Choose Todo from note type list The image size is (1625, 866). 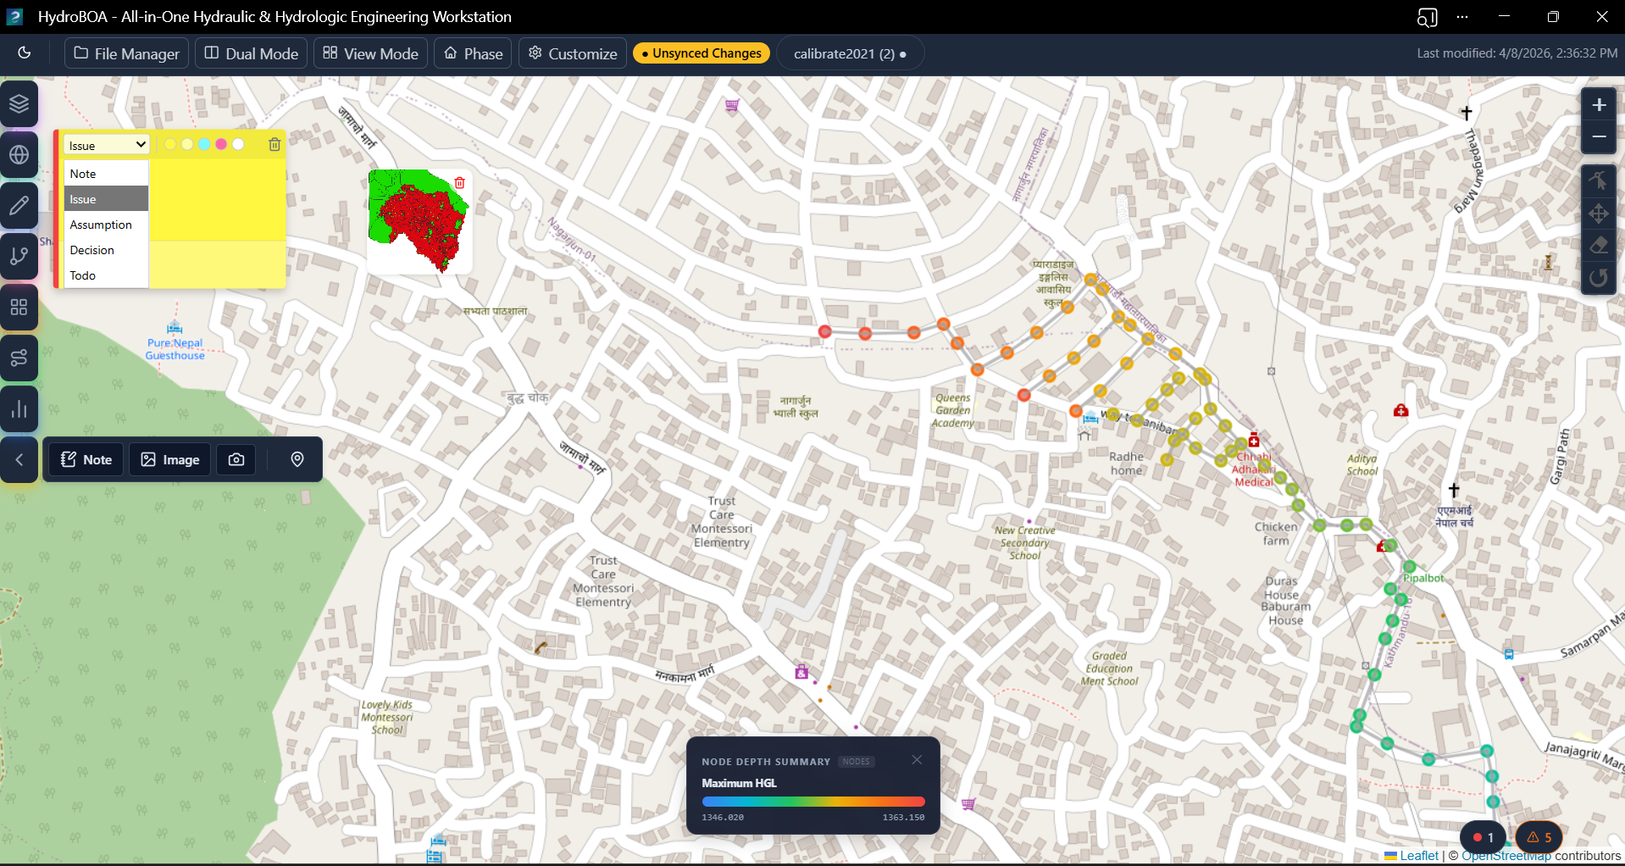[x=83, y=275]
